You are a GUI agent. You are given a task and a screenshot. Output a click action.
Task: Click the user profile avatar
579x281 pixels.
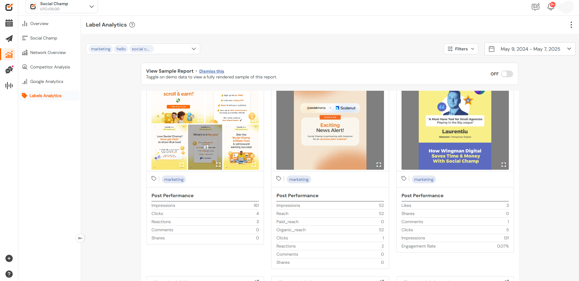pyautogui.click(x=566, y=7)
